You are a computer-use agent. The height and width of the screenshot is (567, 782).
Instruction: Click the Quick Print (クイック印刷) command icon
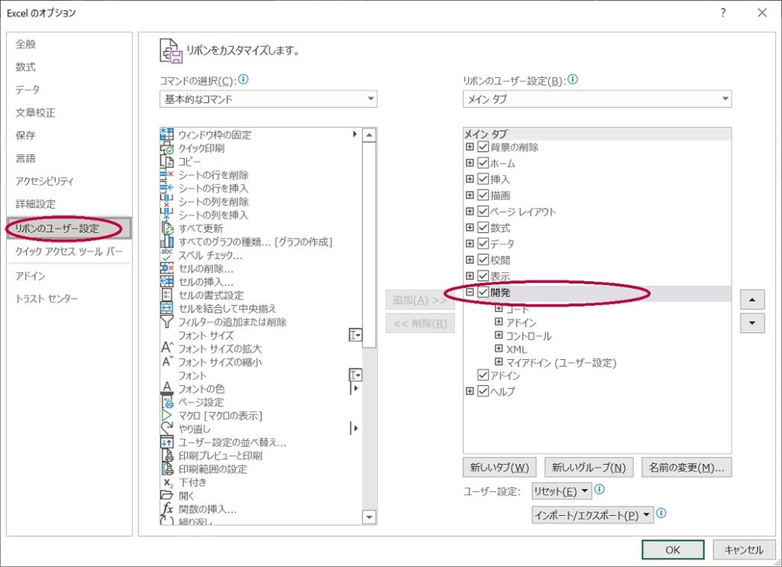pos(167,148)
